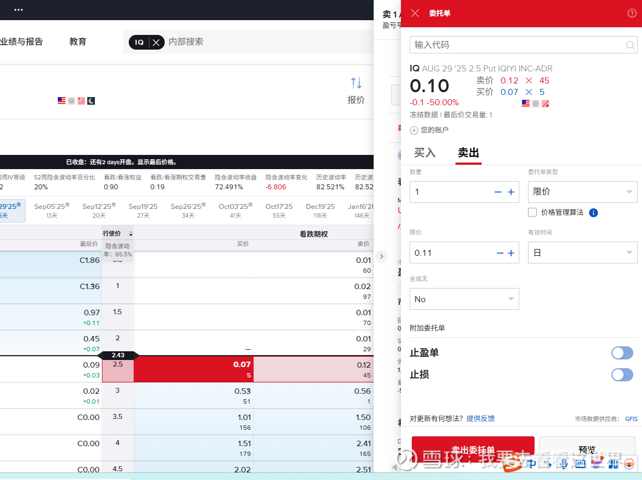Click the 报价 up-down arrows icon
The image size is (642, 480).
(356, 83)
